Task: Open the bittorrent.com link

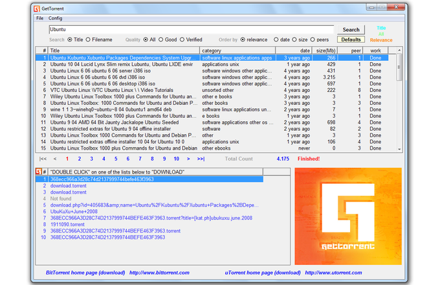Action: (159, 273)
